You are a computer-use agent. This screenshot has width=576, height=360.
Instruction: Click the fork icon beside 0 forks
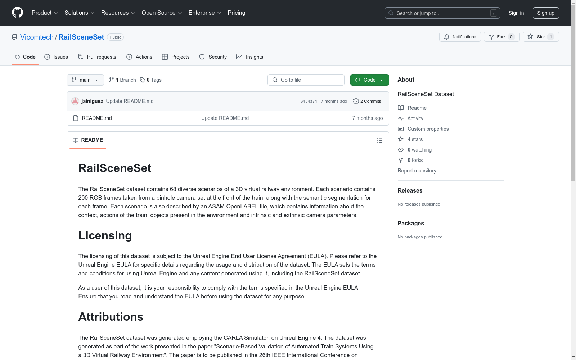[x=401, y=160]
